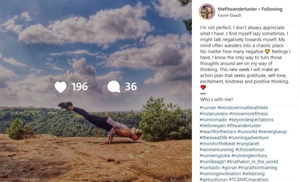Open the #runningmotivation hashtag
Image resolution: width=299 pixels, height=182 pixels.
tap(220, 174)
